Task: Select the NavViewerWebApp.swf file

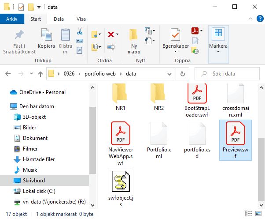Action: 121,143
